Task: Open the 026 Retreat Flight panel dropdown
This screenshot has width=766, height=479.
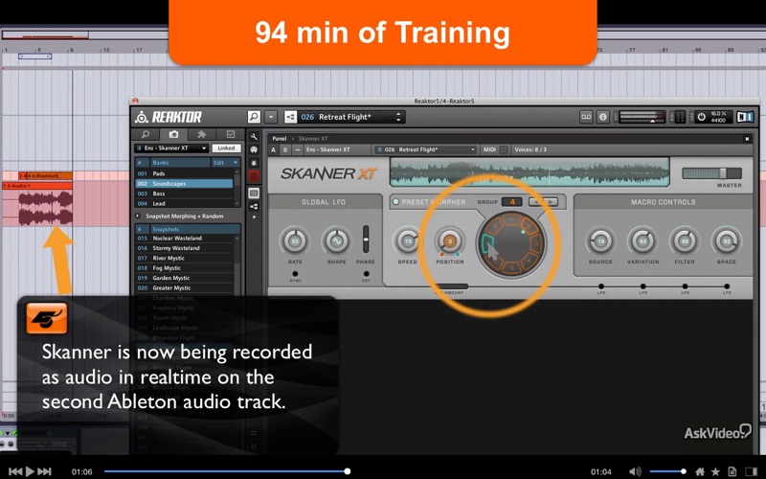Action: pyautogui.click(x=425, y=149)
